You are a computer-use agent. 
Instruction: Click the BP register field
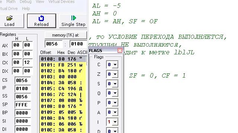tap(23, 113)
